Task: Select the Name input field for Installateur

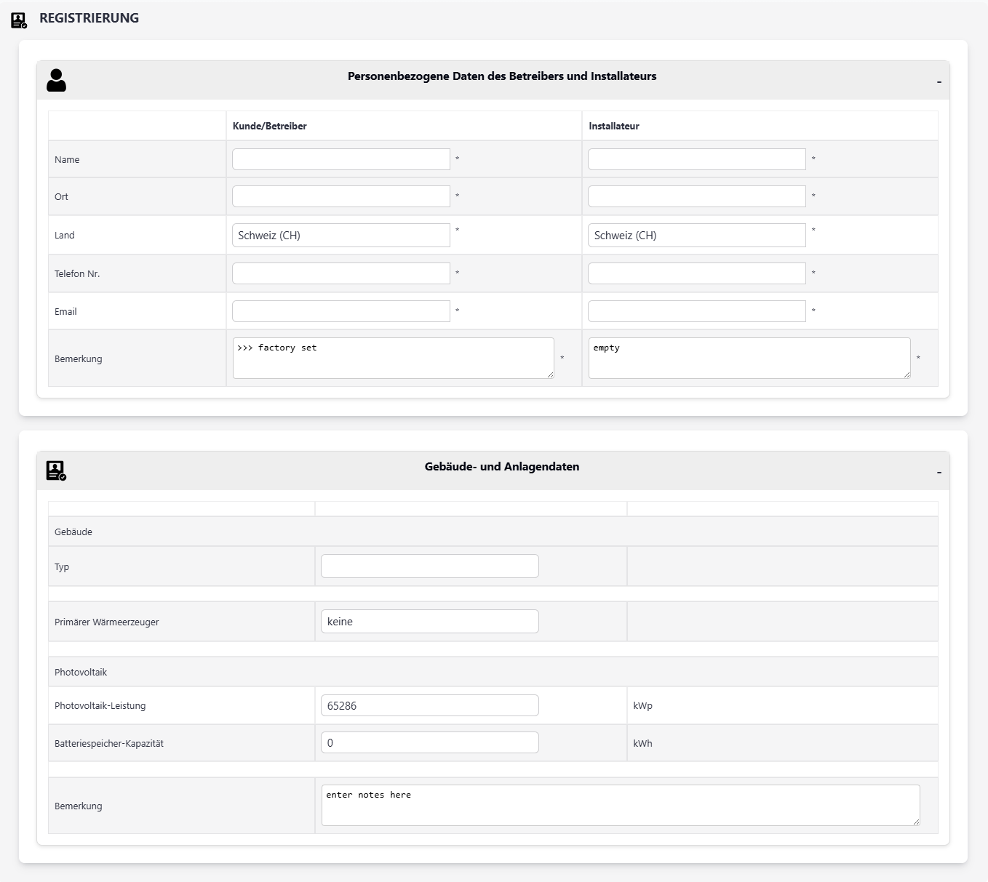Action: 696,159
